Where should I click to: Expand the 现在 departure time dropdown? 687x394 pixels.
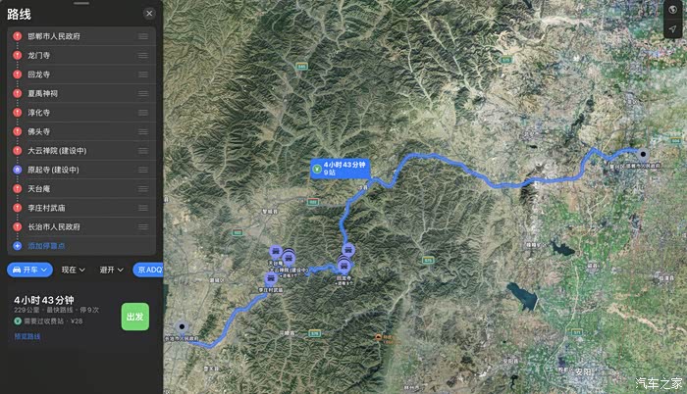[73, 270]
